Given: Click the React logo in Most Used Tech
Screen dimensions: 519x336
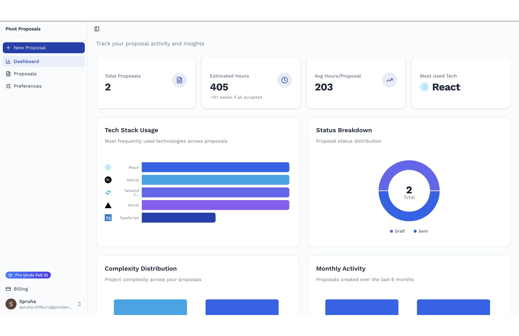Looking at the screenshot, I should tap(424, 87).
